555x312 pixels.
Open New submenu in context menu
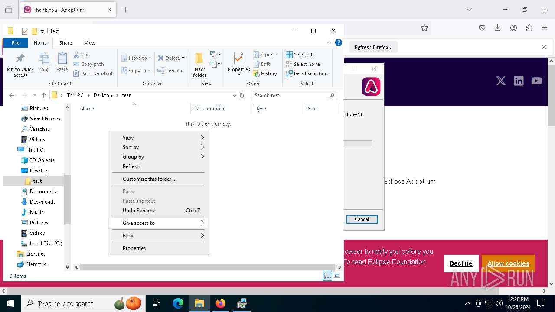click(158, 236)
